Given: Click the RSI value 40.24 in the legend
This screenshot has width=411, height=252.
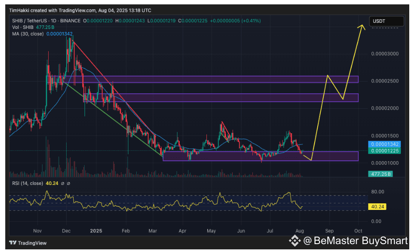Looking at the screenshot, I should (52, 183).
